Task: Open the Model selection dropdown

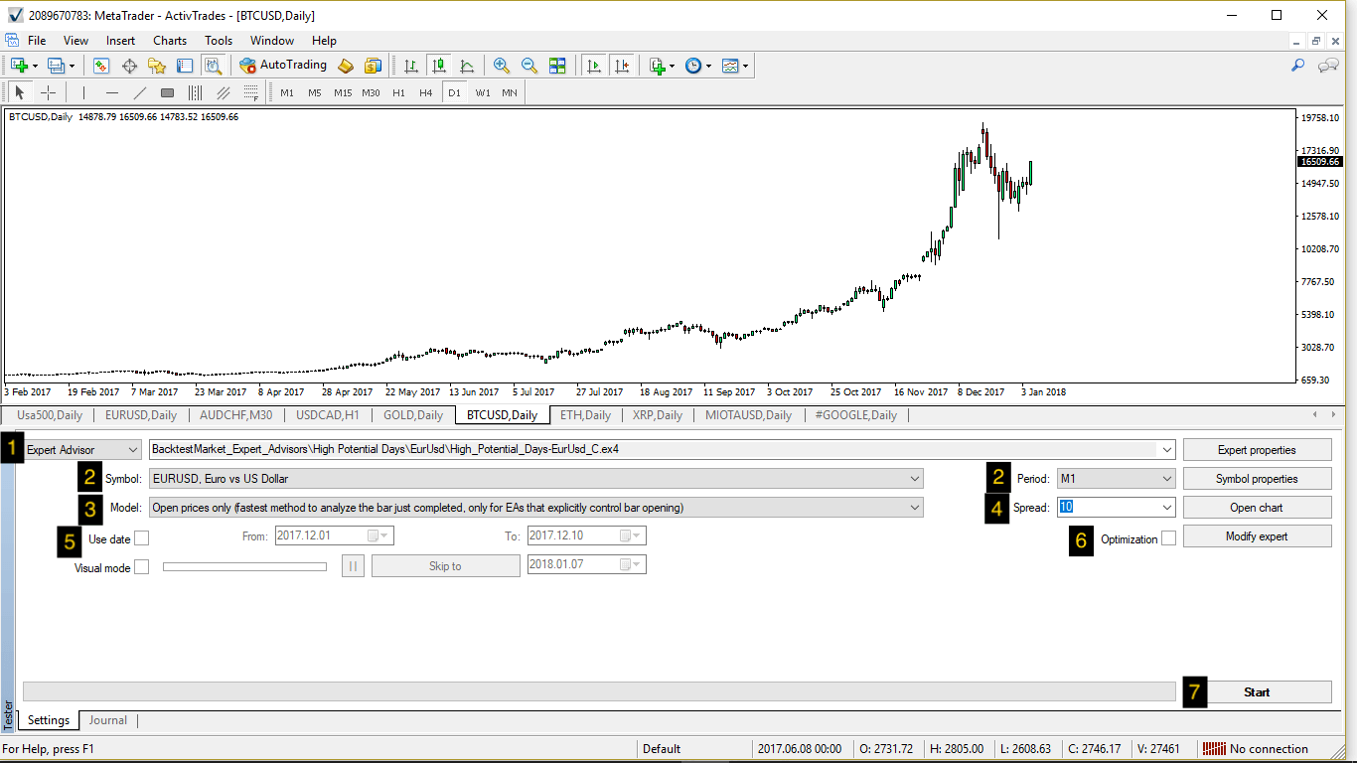Action: click(x=535, y=508)
